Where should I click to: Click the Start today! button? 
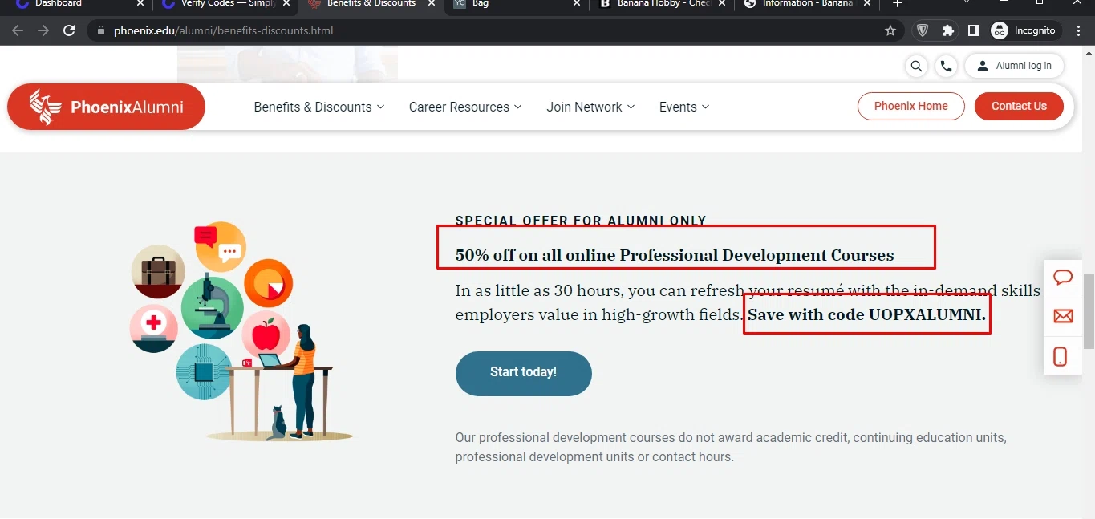pos(523,373)
